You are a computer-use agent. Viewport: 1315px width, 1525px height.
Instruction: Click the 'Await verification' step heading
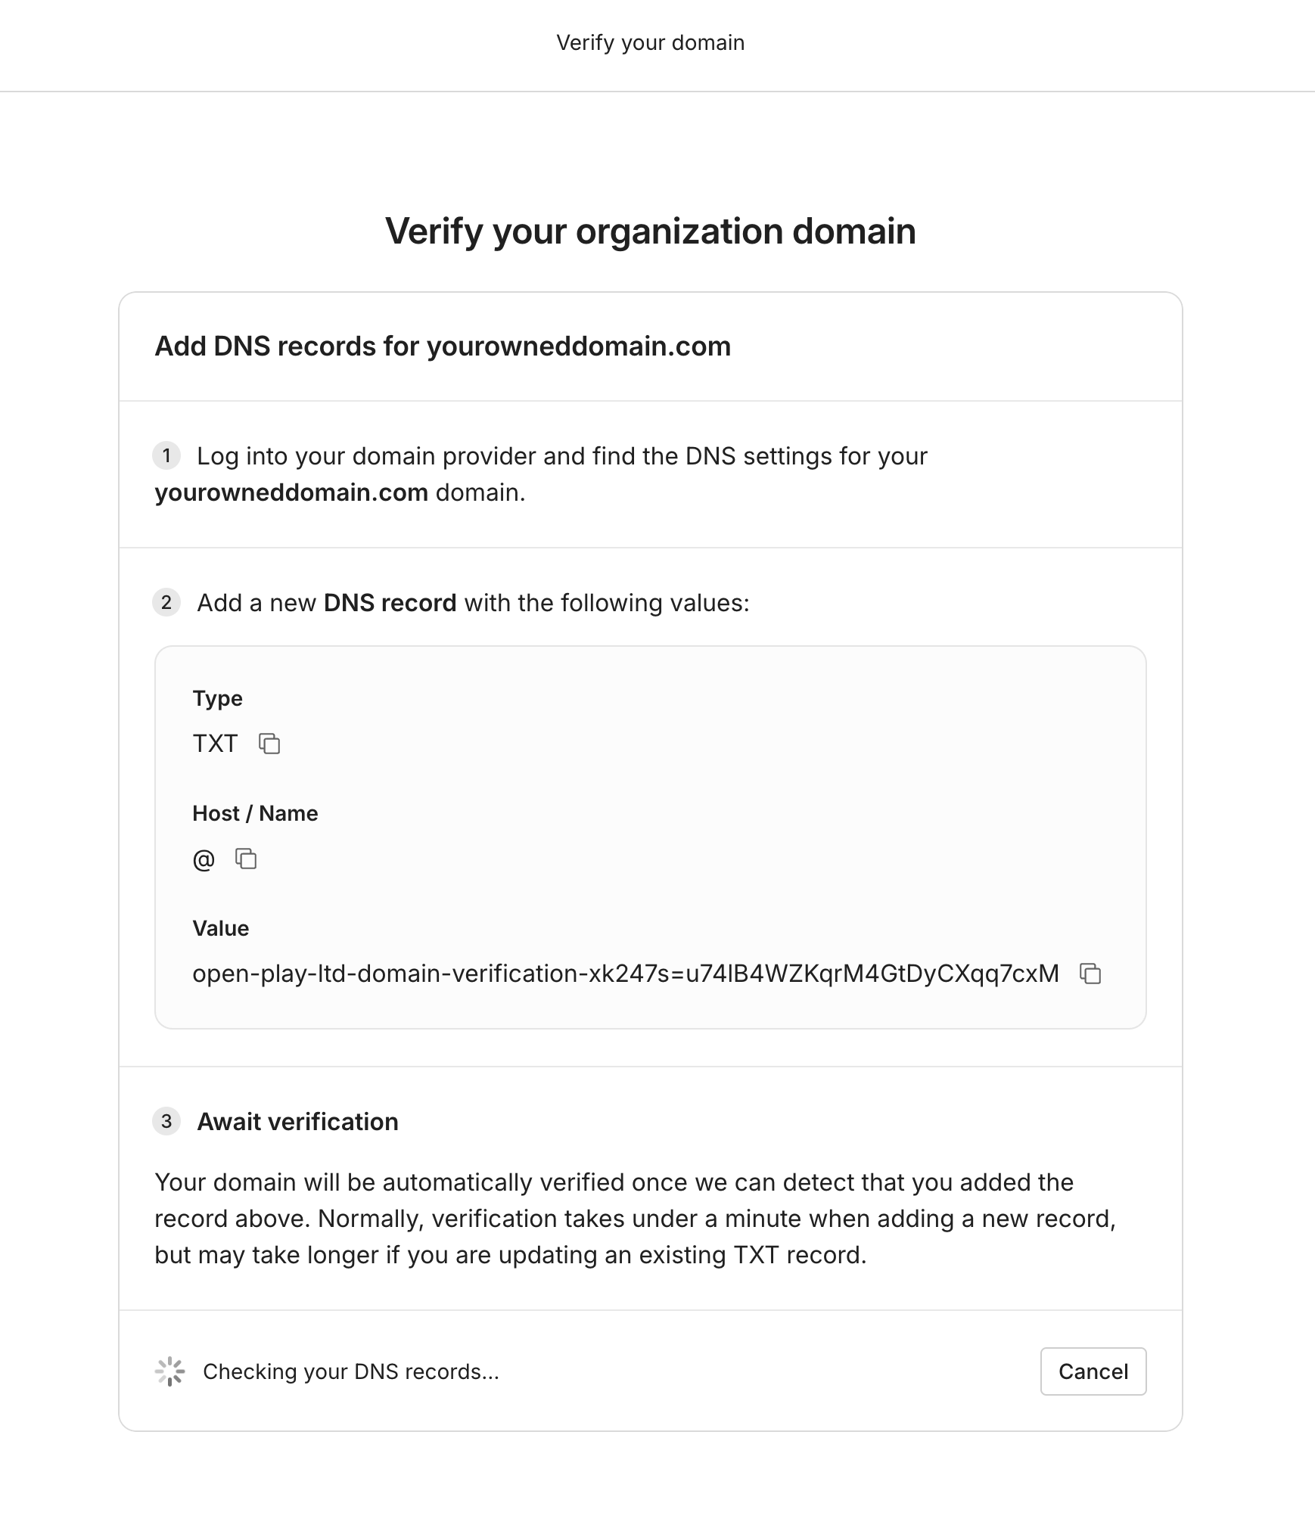[x=297, y=1122]
